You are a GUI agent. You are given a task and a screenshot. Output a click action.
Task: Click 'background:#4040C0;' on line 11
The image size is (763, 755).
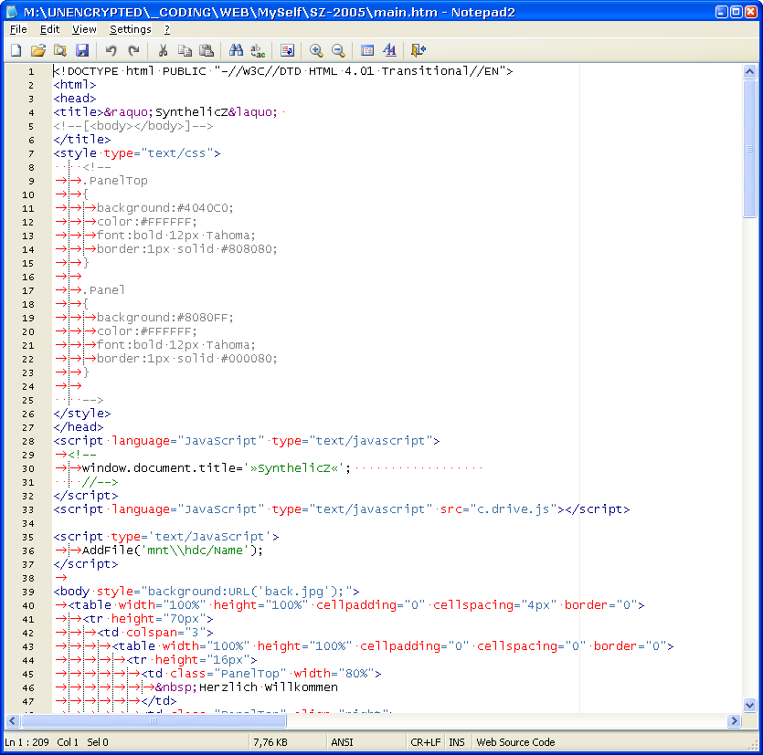click(x=165, y=208)
